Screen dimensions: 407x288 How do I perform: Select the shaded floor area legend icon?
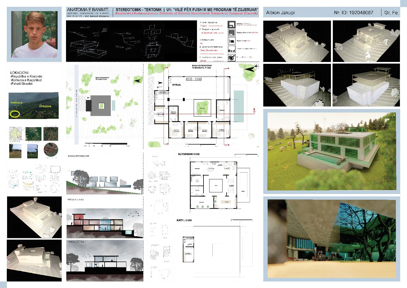pyautogui.click(x=231, y=33)
